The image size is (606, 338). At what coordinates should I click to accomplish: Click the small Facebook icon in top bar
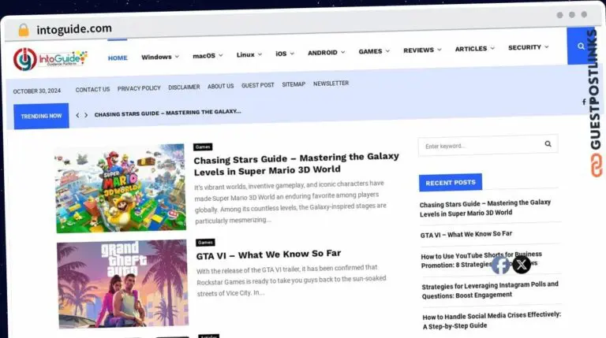point(584,102)
